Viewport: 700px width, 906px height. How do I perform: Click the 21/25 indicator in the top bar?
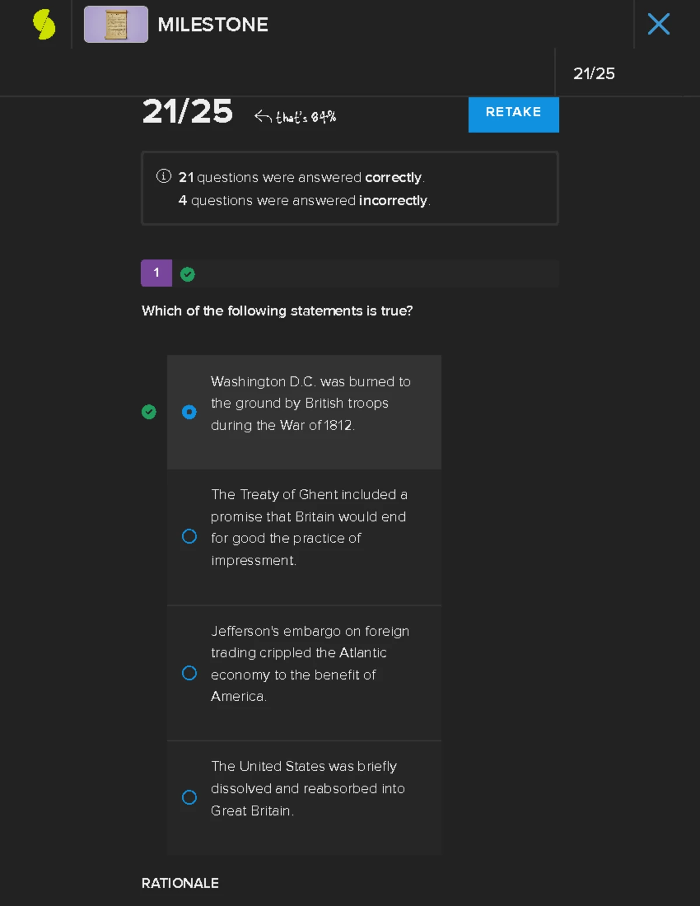[x=594, y=74]
